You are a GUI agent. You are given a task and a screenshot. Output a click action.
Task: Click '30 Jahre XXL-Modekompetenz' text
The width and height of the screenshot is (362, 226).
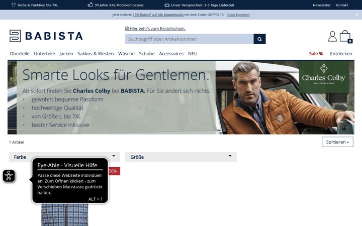pyautogui.click(x=119, y=5)
